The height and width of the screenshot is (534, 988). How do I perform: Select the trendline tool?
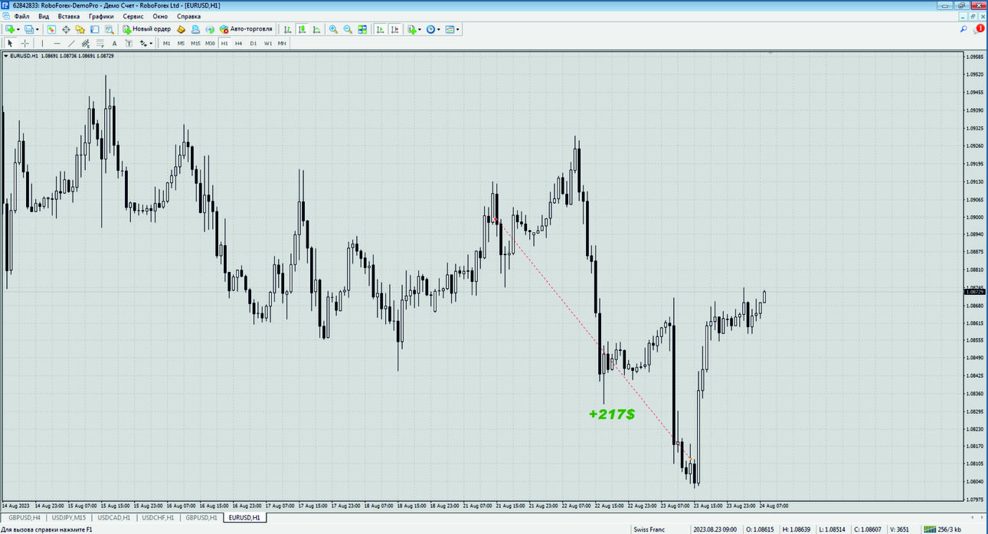point(71,44)
